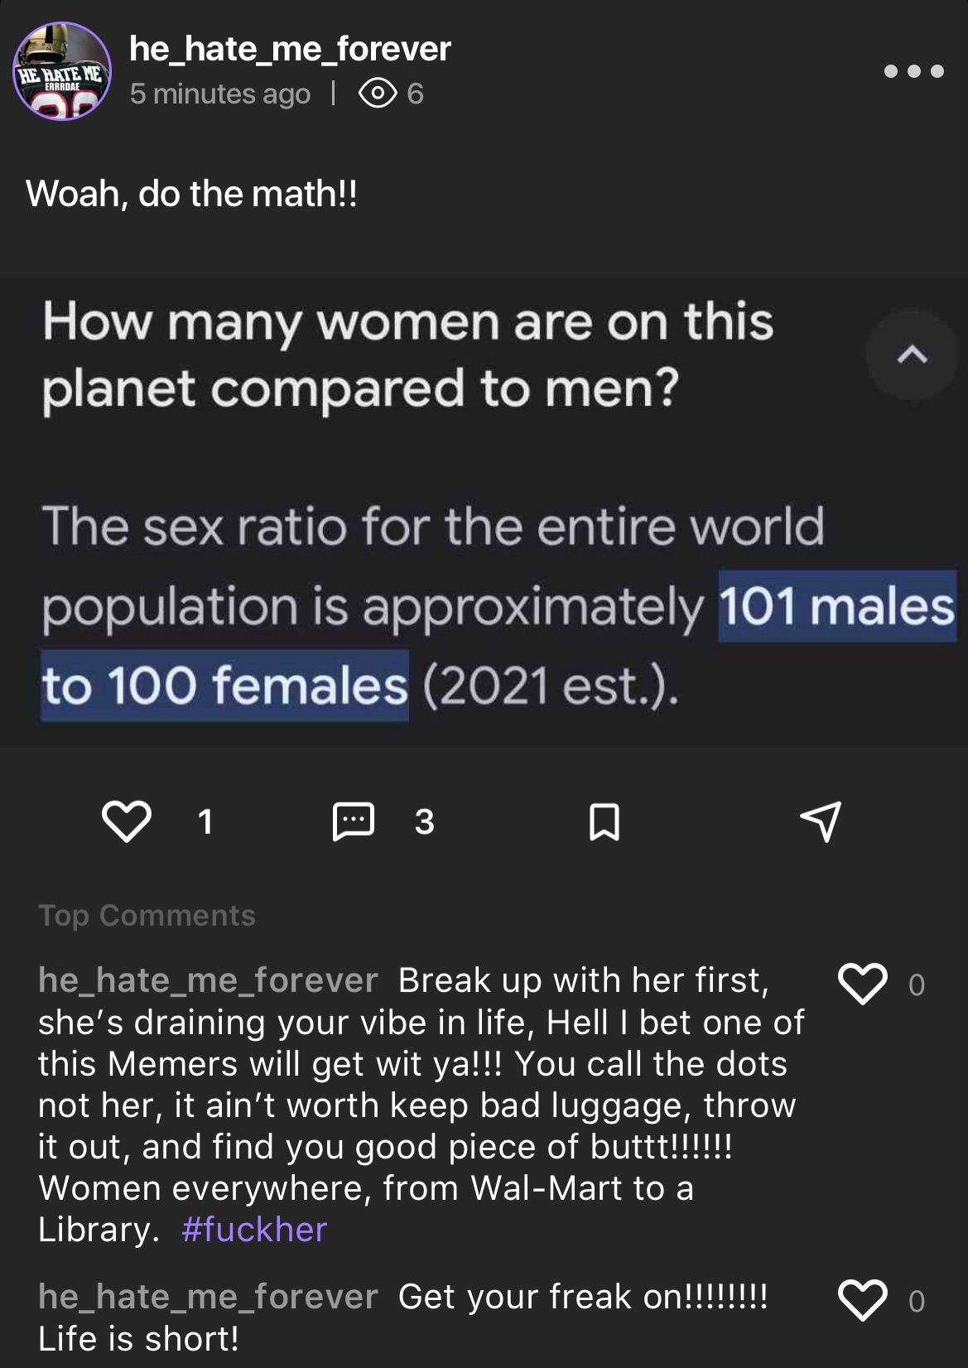968x1368 pixels.
Task: Open he_hate_me_forever profile avatar
Action: 62,72
